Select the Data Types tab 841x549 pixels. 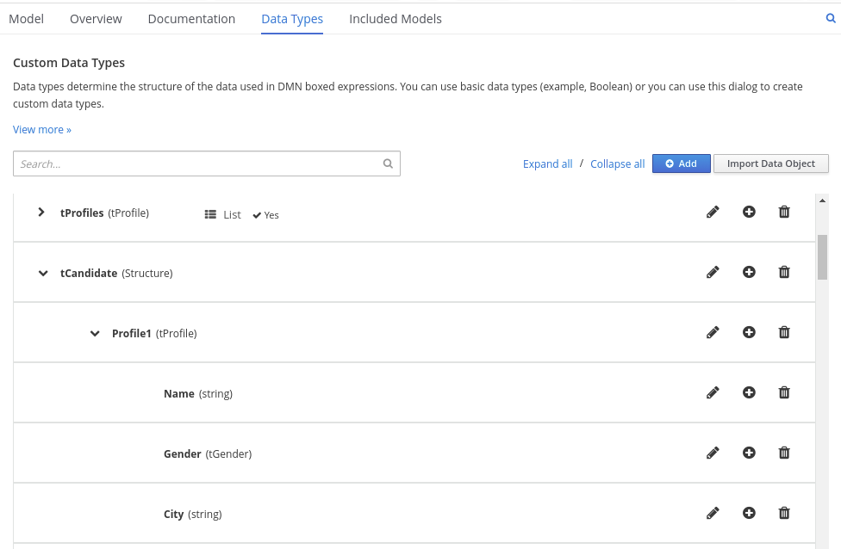(x=292, y=19)
